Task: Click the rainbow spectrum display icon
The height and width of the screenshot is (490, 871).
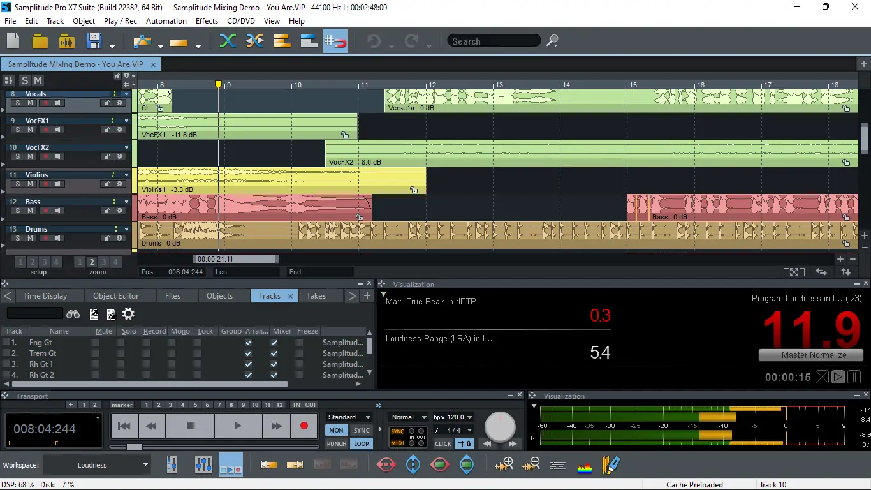Action: (x=585, y=467)
